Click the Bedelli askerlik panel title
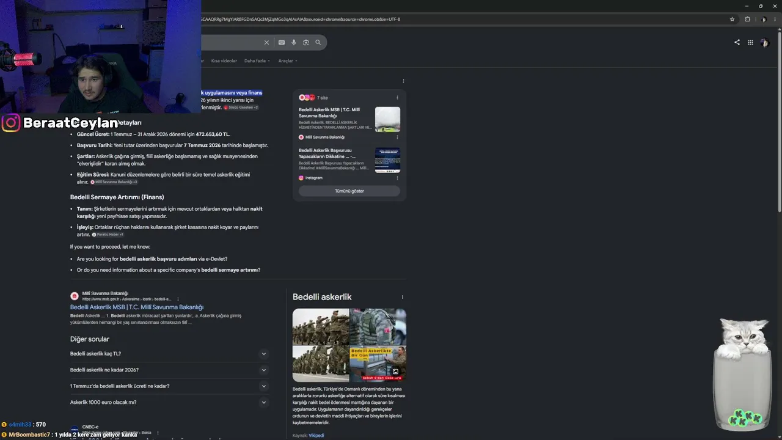782x440 pixels. tap(322, 297)
